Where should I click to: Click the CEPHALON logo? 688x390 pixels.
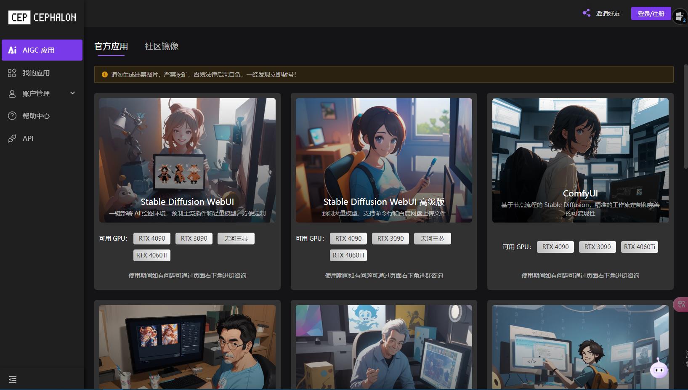click(42, 17)
